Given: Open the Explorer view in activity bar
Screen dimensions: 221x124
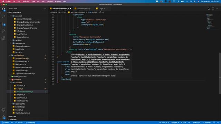Looking at the screenshot, I should 3,9.
